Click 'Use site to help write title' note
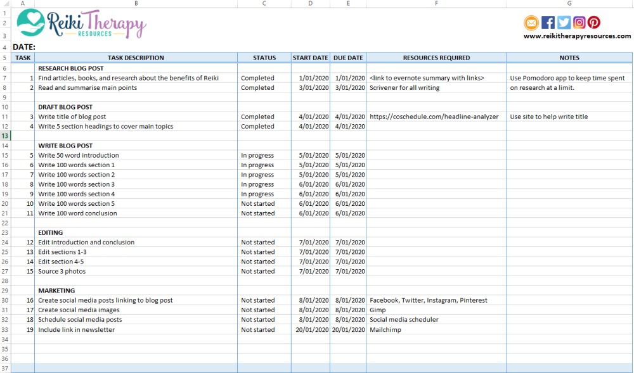Viewport: 634px width, 373px height. (x=569, y=117)
